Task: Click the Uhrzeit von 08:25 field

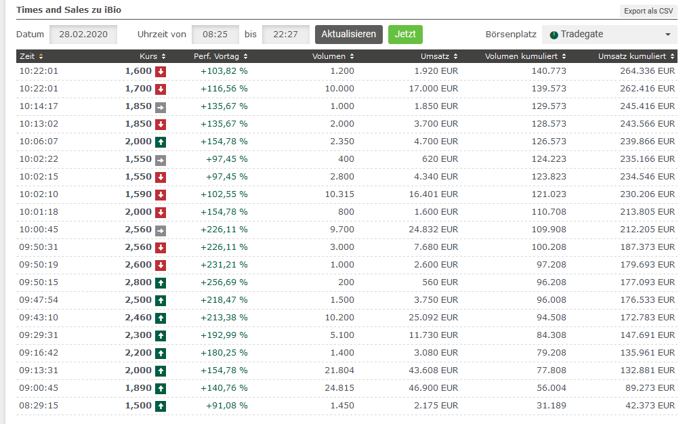Action: [x=215, y=35]
